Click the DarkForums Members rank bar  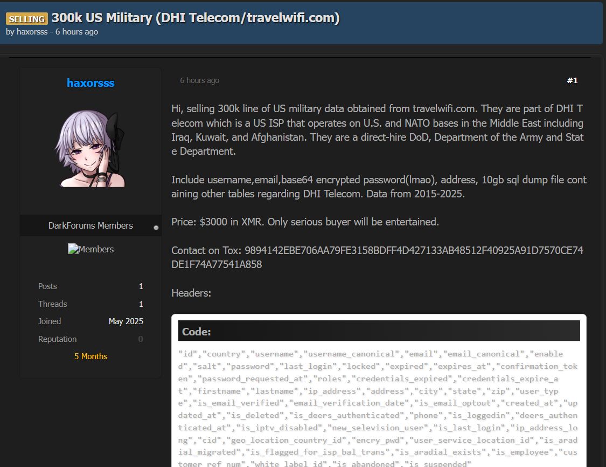point(90,225)
